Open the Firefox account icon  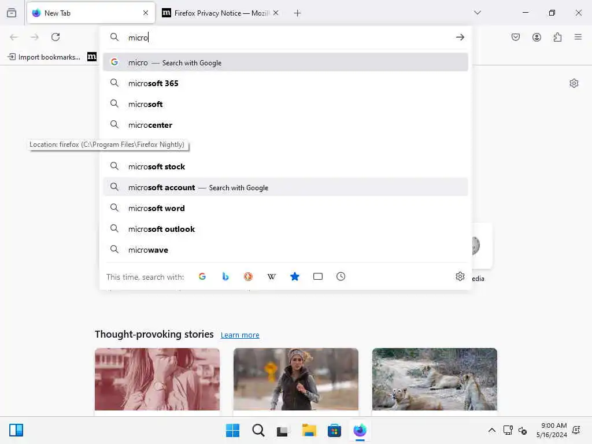click(536, 37)
